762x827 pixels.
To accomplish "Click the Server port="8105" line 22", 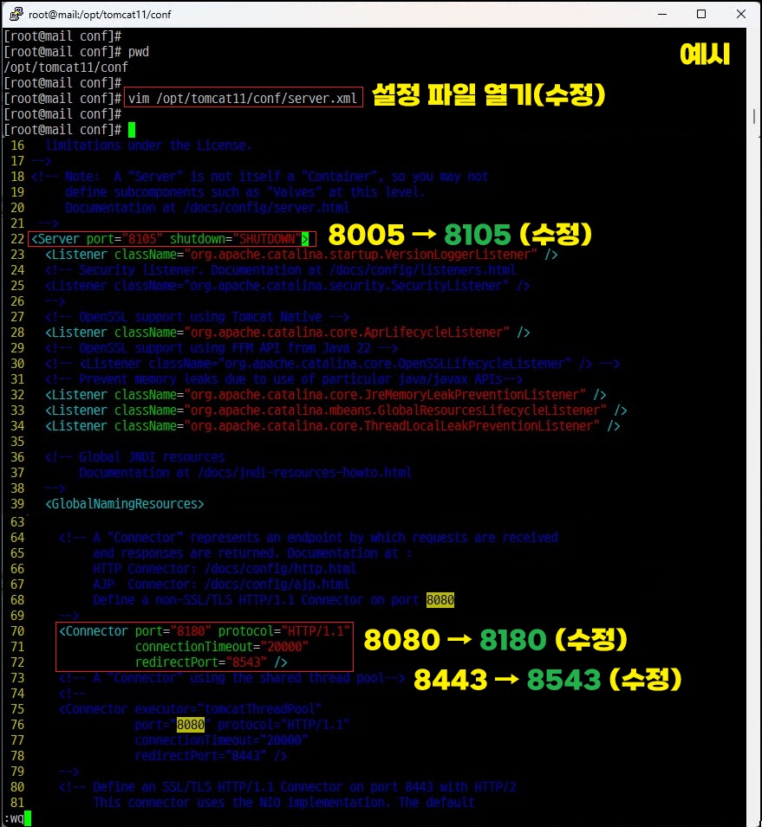I will coord(170,239).
